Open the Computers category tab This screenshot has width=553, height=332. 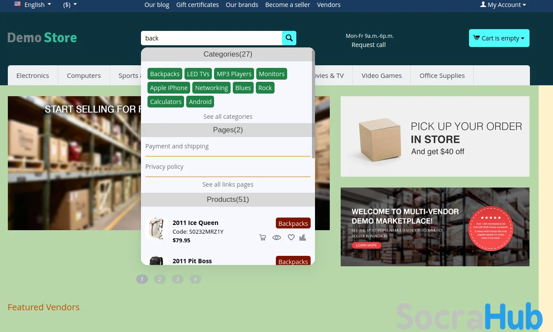point(84,75)
